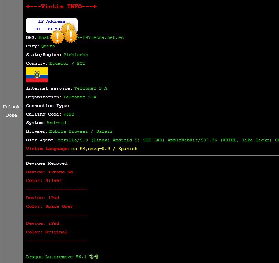Click the 'Connection Type:' label

coord(48,106)
